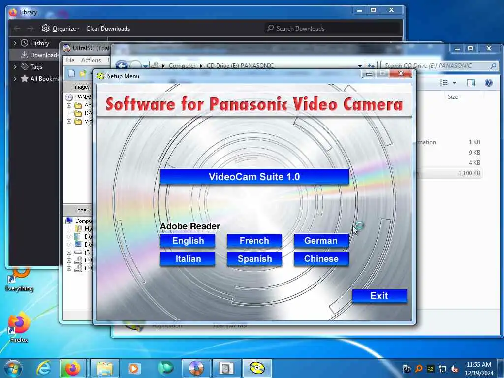Expand the (C: drive in UltraISO Local tree
This screenshot has width=504, height=378.
69,252
